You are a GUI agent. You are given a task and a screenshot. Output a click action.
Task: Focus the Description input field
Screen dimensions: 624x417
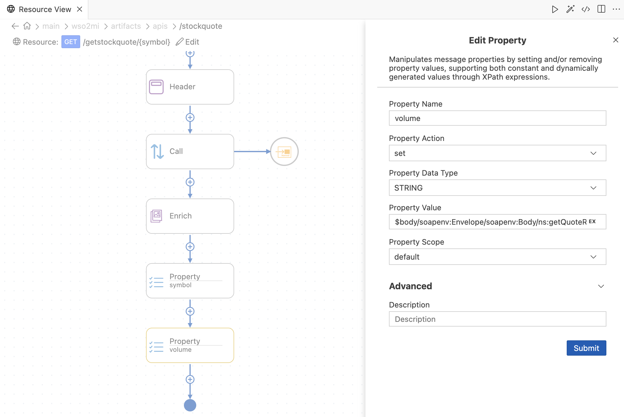click(497, 319)
